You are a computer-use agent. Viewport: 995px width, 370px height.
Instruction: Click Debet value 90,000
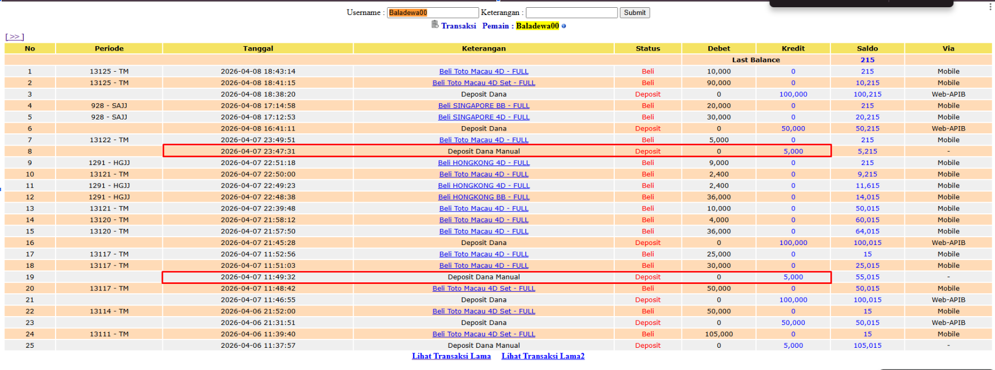coord(719,83)
